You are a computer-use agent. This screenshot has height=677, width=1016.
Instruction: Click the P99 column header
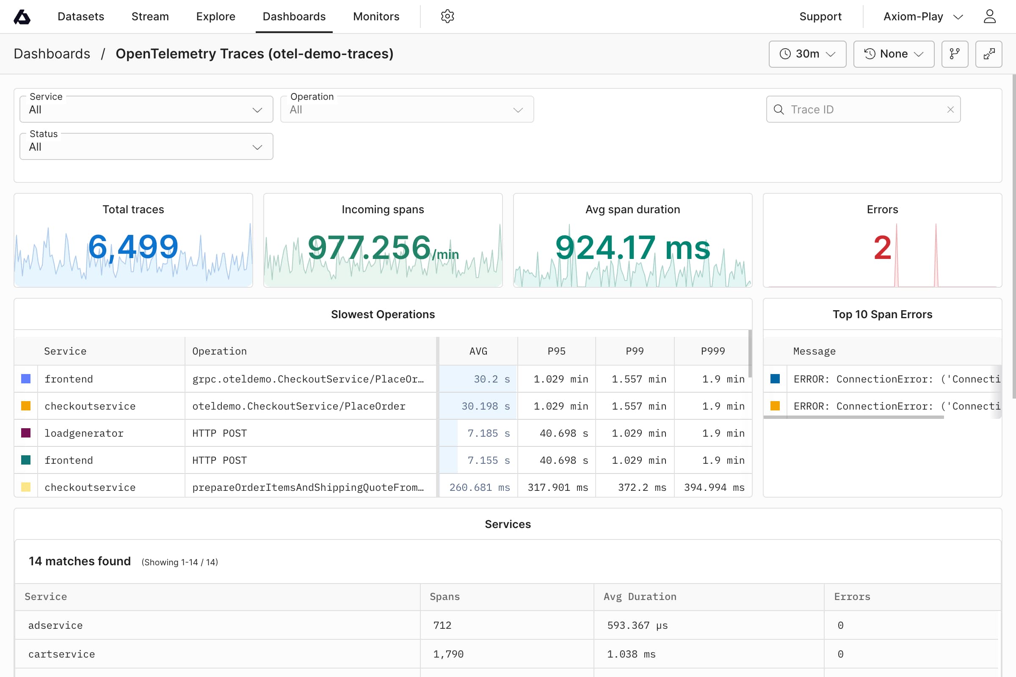pos(635,351)
